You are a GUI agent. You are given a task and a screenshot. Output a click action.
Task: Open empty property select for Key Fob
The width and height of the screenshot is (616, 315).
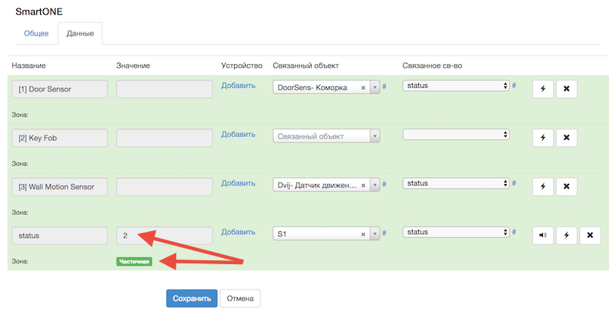click(x=456, y=134)
